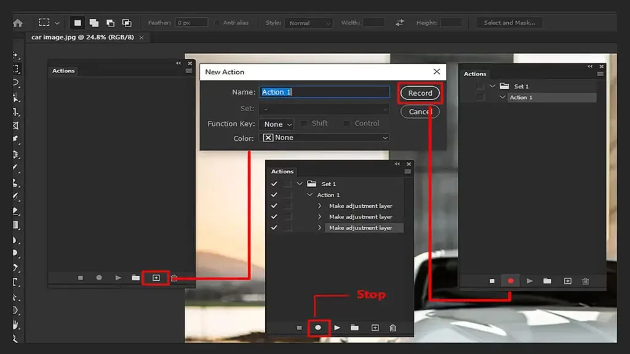Stop recording in right Actions panel
Screen dimensions: 630x354
[492, 281]
